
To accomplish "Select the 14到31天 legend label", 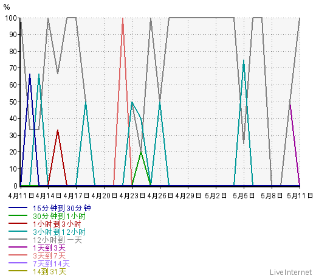I will 50,271.
